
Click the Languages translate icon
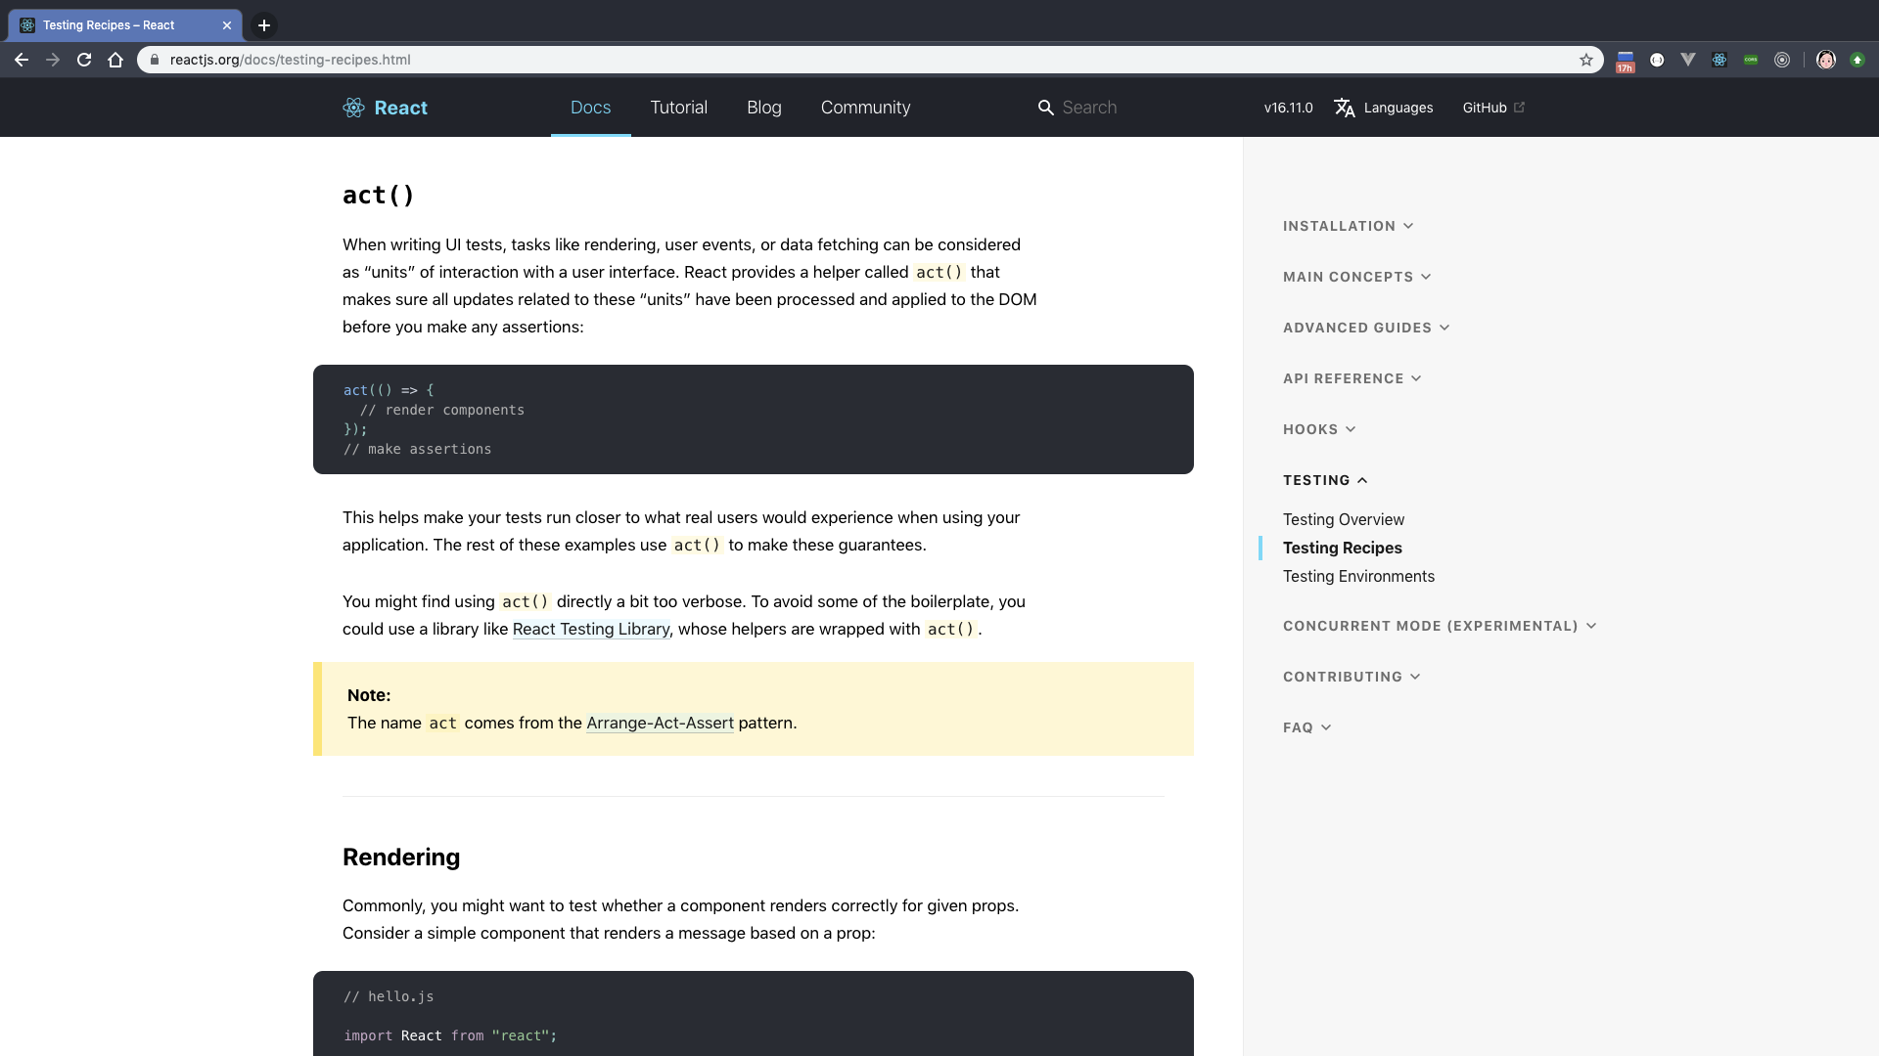pos(1345,108)
